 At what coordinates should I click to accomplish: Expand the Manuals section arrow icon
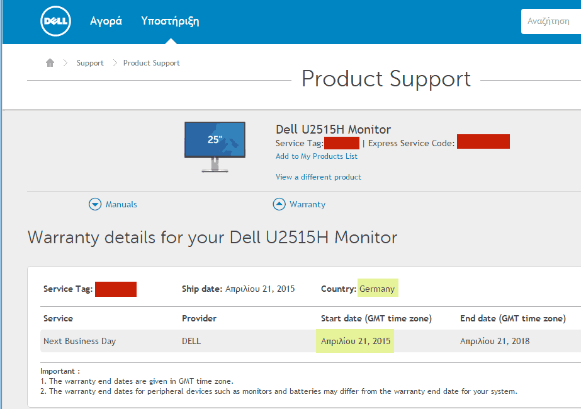[x=95, y=204]
